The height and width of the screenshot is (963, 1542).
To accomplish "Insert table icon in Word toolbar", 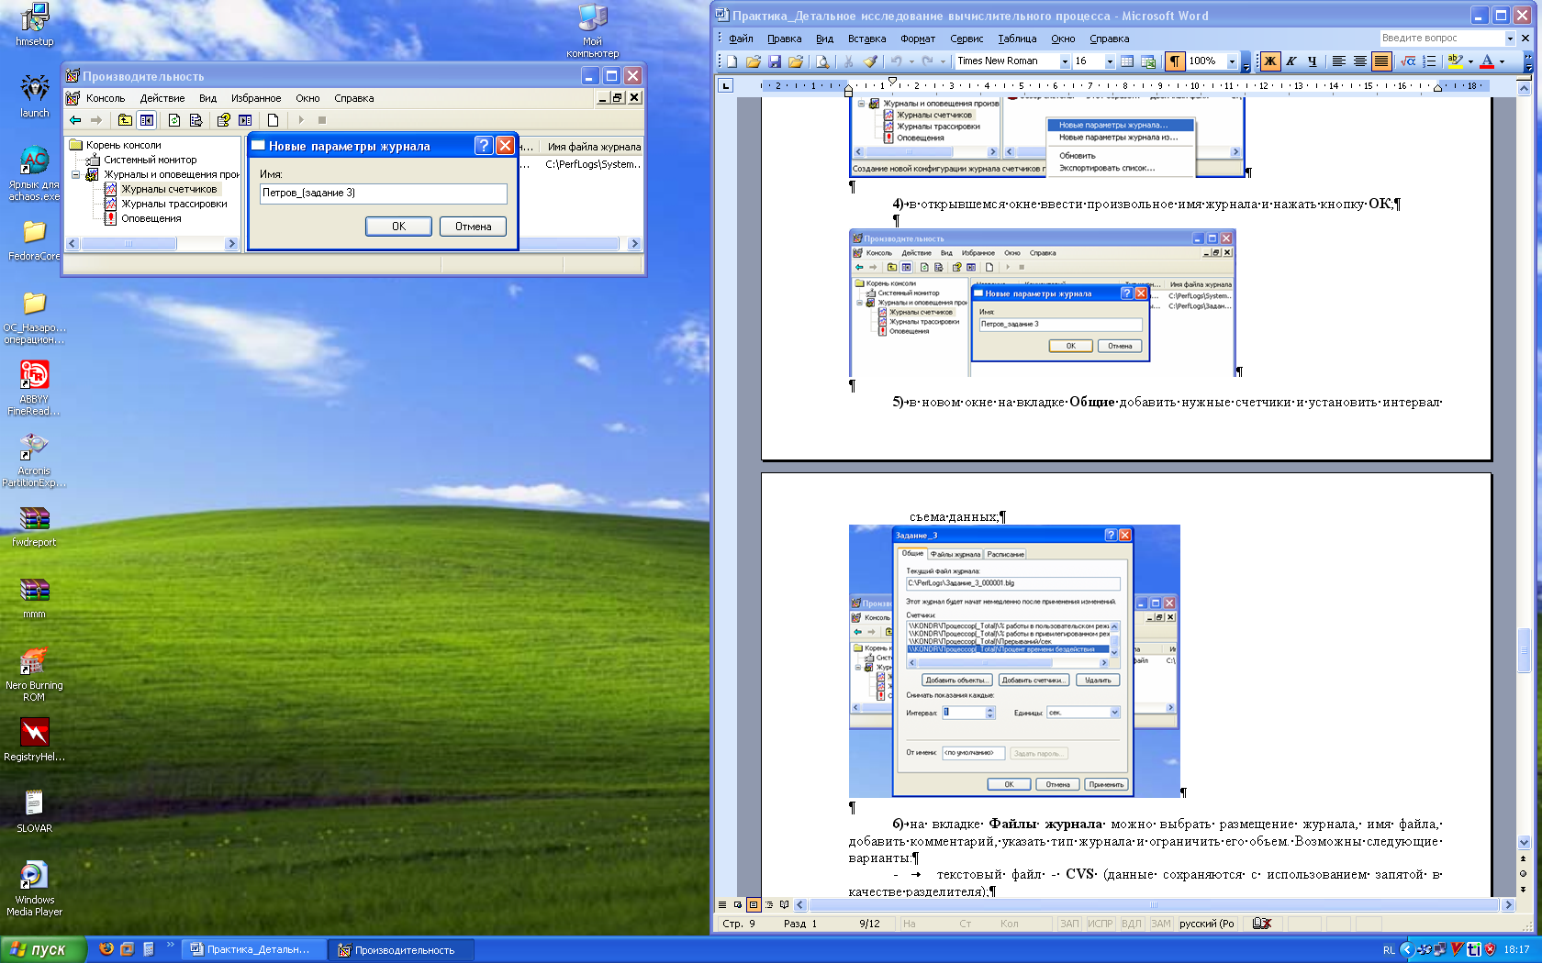I will coord(1127,61).
